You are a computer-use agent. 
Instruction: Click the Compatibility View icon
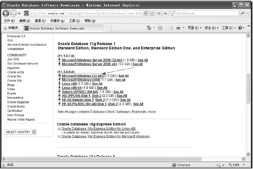[x=152, y=13]
